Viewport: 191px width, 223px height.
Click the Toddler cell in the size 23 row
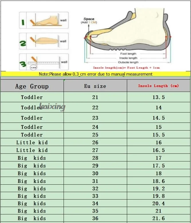coord(32,118)
